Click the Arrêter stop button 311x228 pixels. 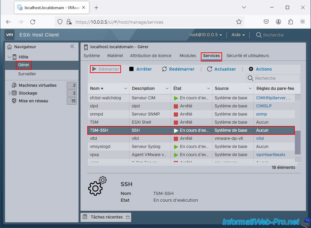[x=141, y=69]
